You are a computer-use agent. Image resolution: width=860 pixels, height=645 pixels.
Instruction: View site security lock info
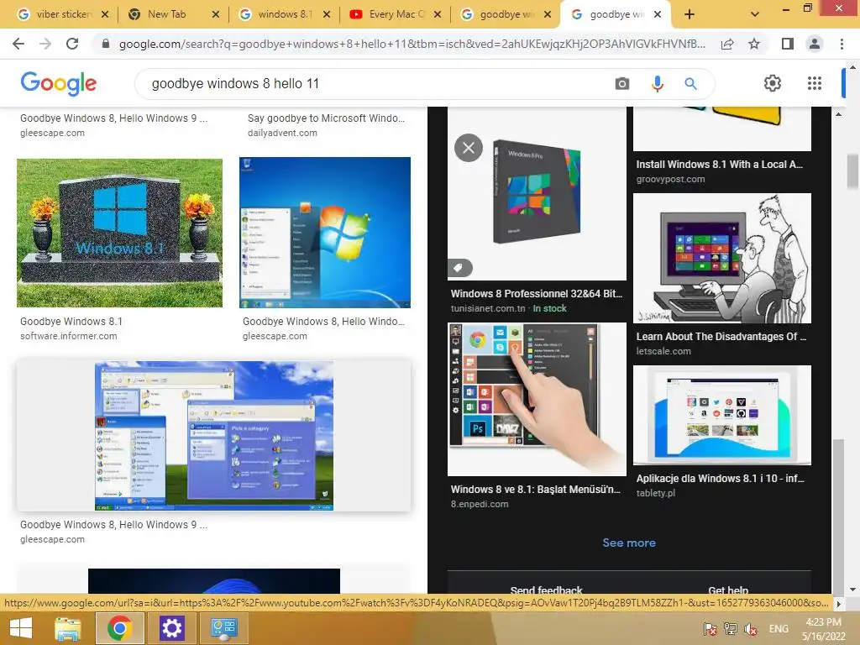point(106,44)
